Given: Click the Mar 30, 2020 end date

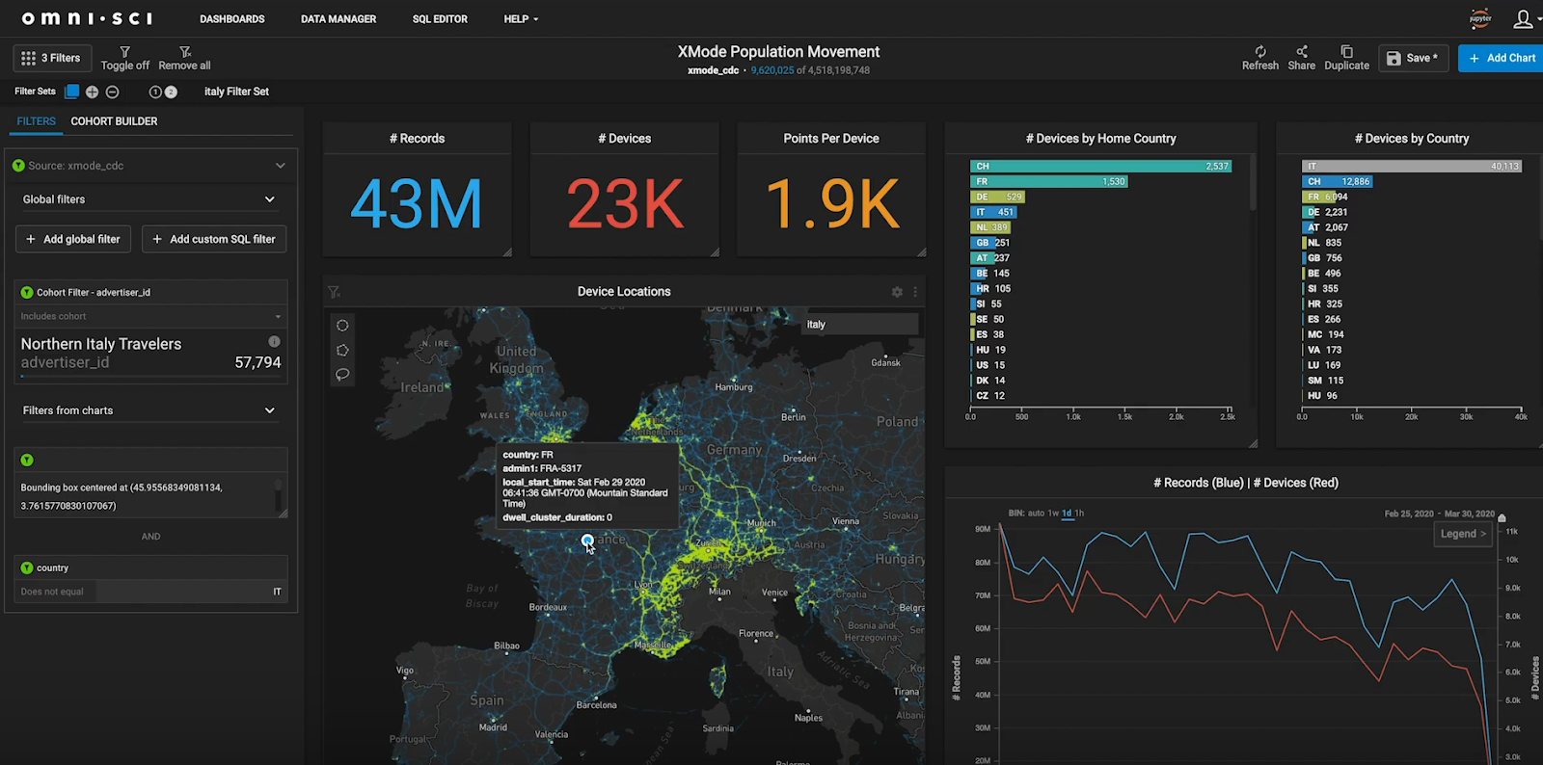Looking at the screenshot, I should tap(1470, 514).
